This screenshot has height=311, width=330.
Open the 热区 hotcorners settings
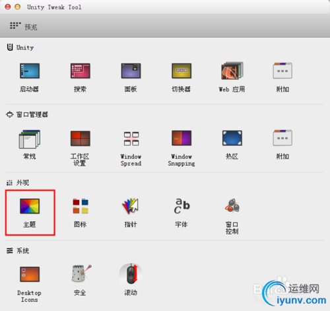tap(232, 145)
